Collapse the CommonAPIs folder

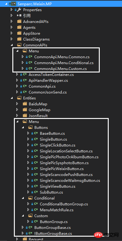12,45
